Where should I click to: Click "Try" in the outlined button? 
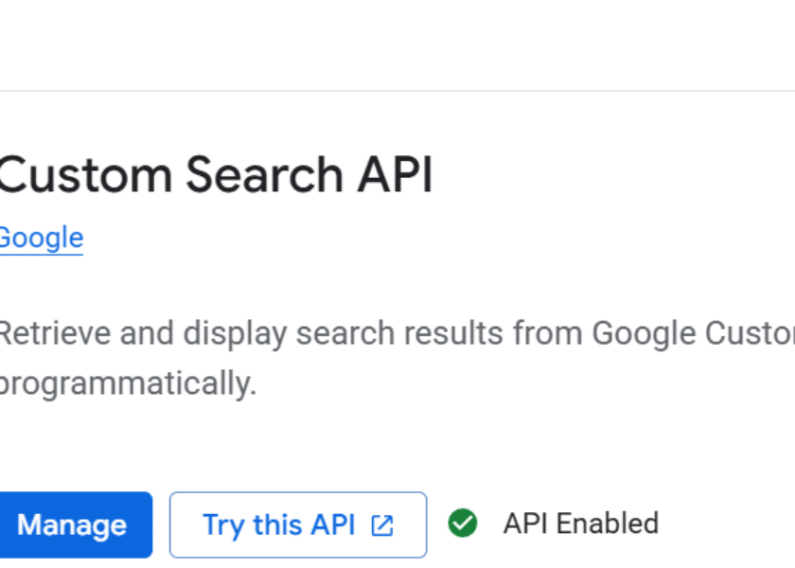coord(223,524)
